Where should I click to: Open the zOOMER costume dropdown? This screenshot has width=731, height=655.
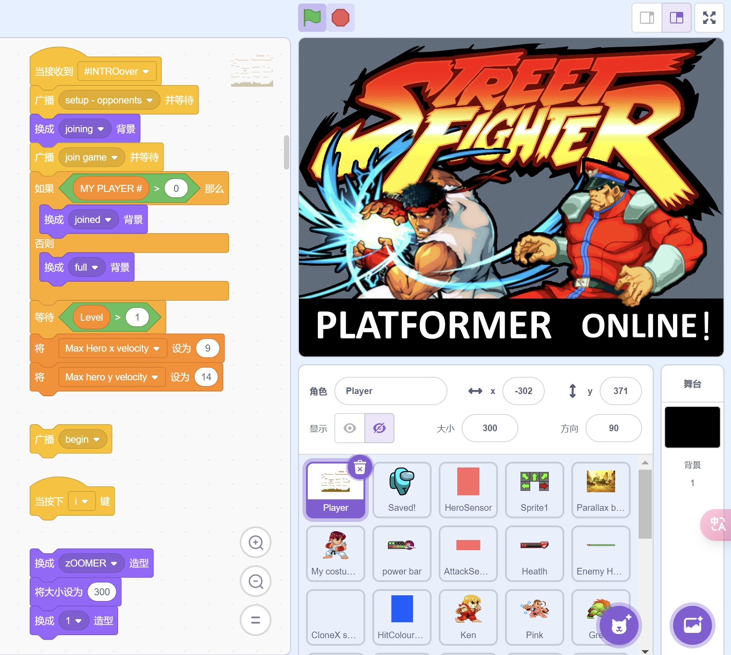click(91, 563)
